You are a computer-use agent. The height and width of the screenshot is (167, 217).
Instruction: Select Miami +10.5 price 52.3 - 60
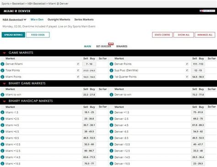[x=89, y=144]
